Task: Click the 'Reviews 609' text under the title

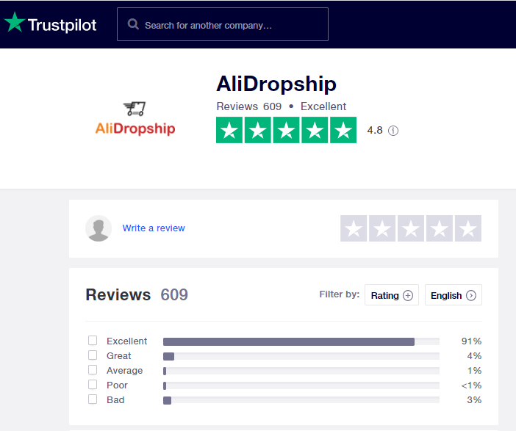Action: pos(248,106)
